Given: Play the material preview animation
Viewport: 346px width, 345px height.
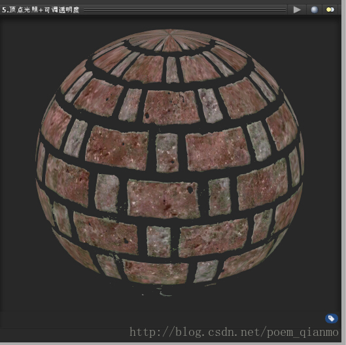Looking at the screenshot, I should point(297,10).
